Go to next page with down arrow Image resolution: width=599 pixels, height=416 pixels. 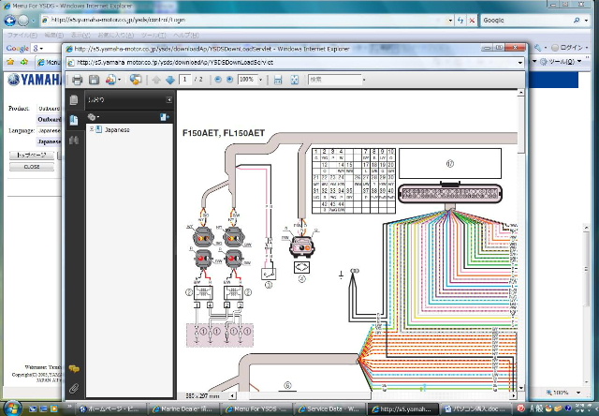coord(170,80)
